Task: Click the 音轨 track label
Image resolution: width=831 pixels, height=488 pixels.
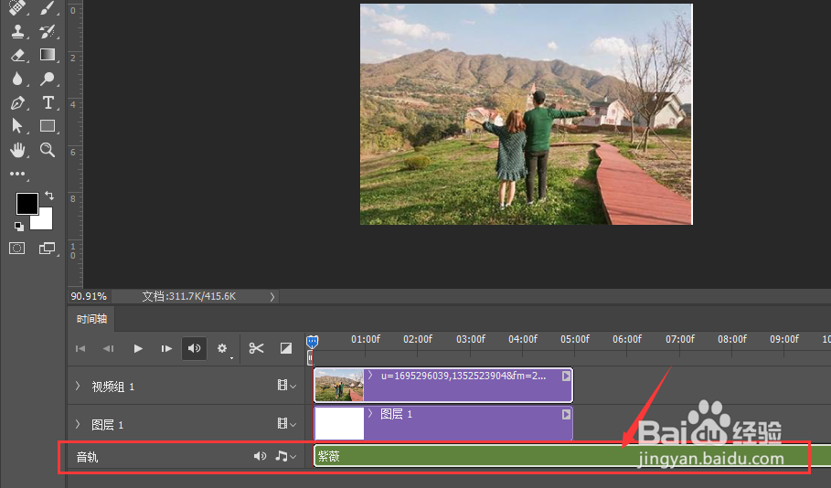Action: click(87, 457)
